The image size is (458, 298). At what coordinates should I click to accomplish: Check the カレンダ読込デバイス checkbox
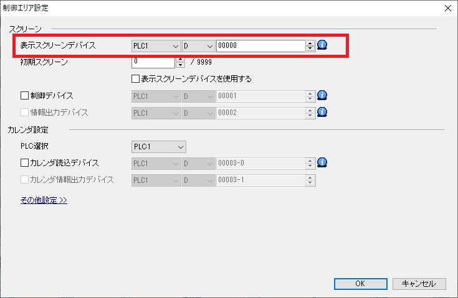(25, 163)
